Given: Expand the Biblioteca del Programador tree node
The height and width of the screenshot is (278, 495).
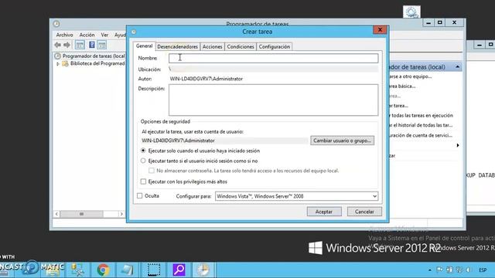Looking at the screenshot, I should click(58, 64).
